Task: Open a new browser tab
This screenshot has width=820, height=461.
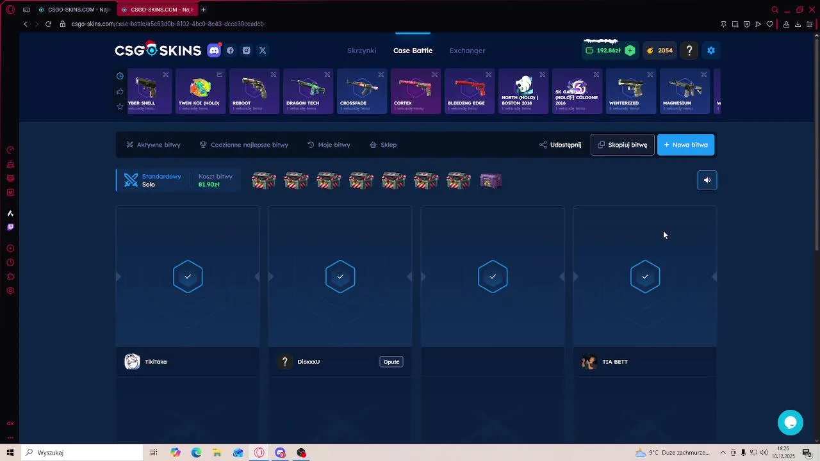Action: coord(203,10)
